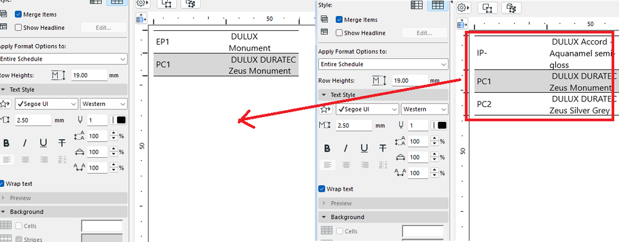Click the pen number field in right panel
Viewport: 619px width, 242px height.
418,126
